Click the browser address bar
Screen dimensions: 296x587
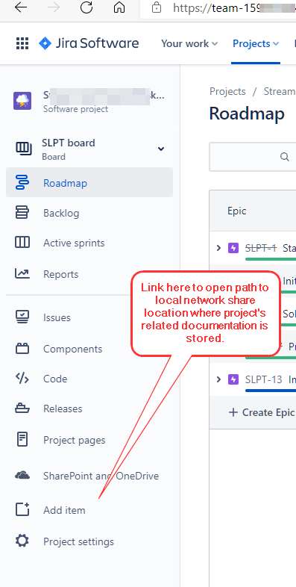pos(218,8)
